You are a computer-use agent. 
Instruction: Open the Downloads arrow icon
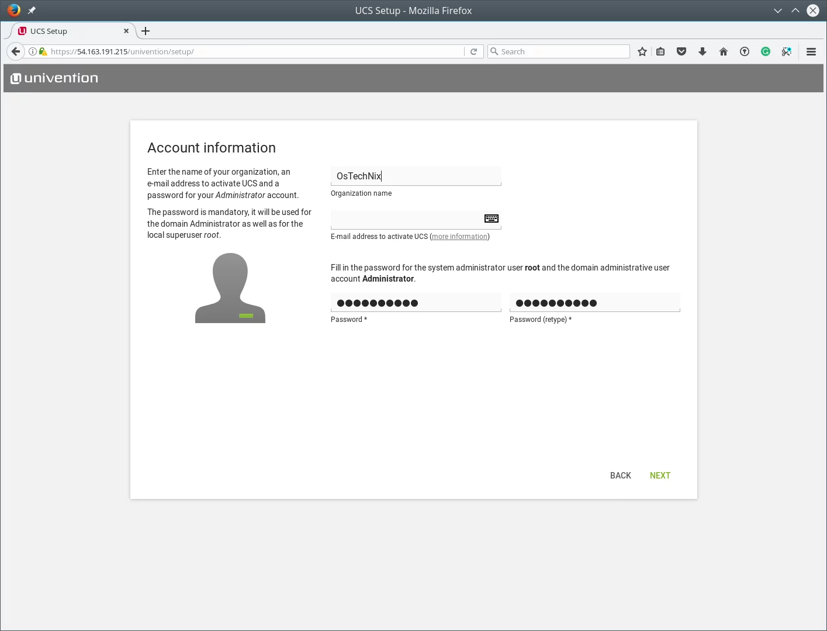click(703, 51)
